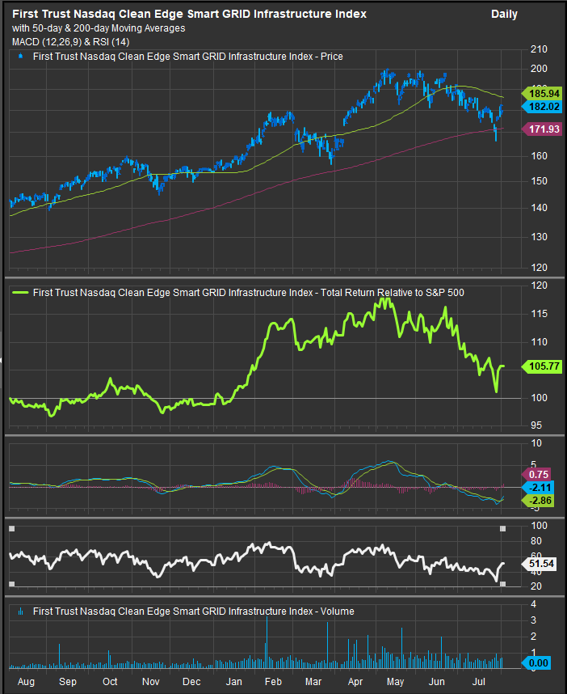
Task: Click the Volume legend bar icon
Action: [x=20, y=611]
